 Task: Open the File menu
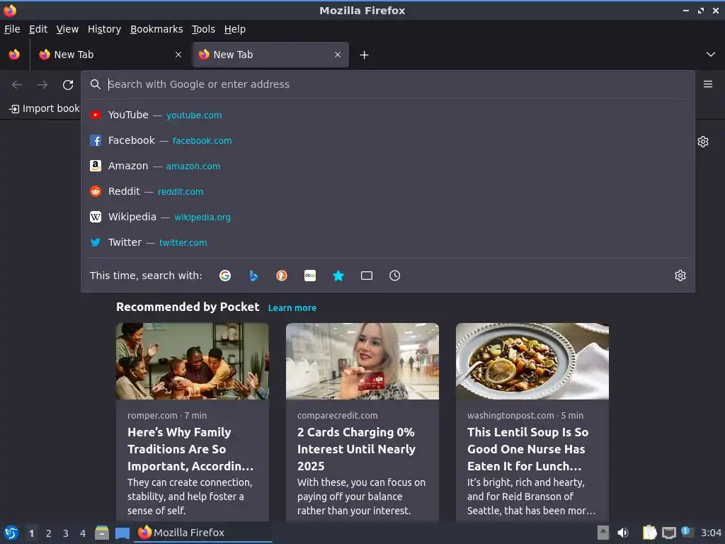tap(12, 29)
